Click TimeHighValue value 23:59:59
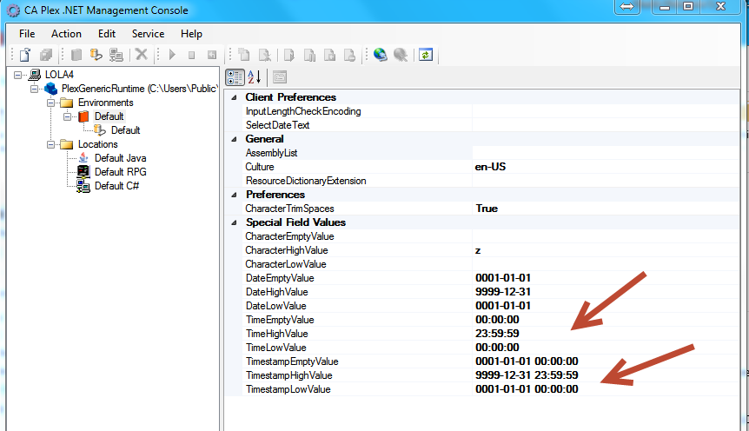Viewport: 749px width, 431px height. pos(497,333)
